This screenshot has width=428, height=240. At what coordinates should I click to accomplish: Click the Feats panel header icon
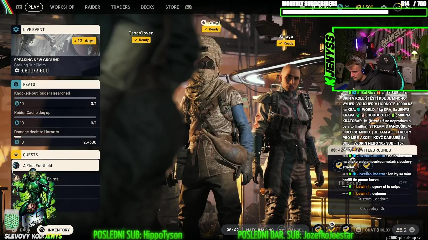(x=16, y=84)
